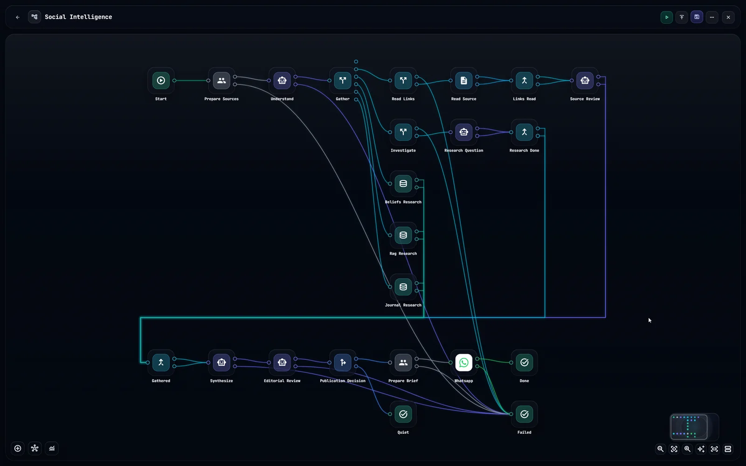The width and height of the screenshot is (746, 466).
Task: Click the Whatsapp node
Action: pyautogui.click(x=464, y=363)
